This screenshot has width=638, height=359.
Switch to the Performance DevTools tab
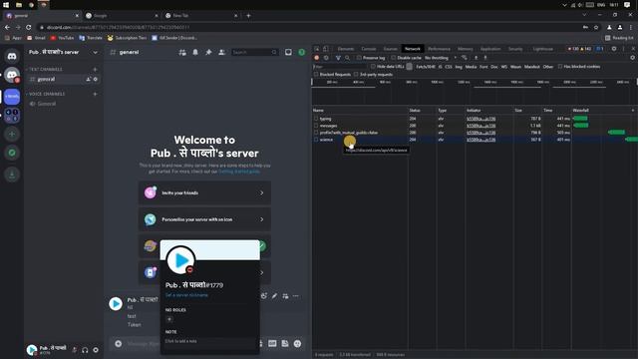point(439,49)
